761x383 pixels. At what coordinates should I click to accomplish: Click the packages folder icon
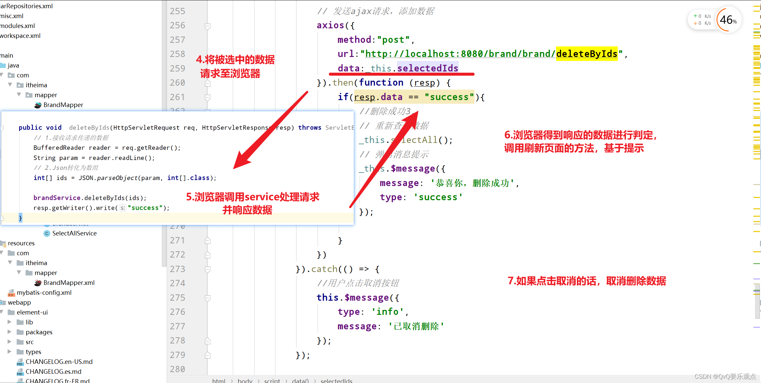20,332
